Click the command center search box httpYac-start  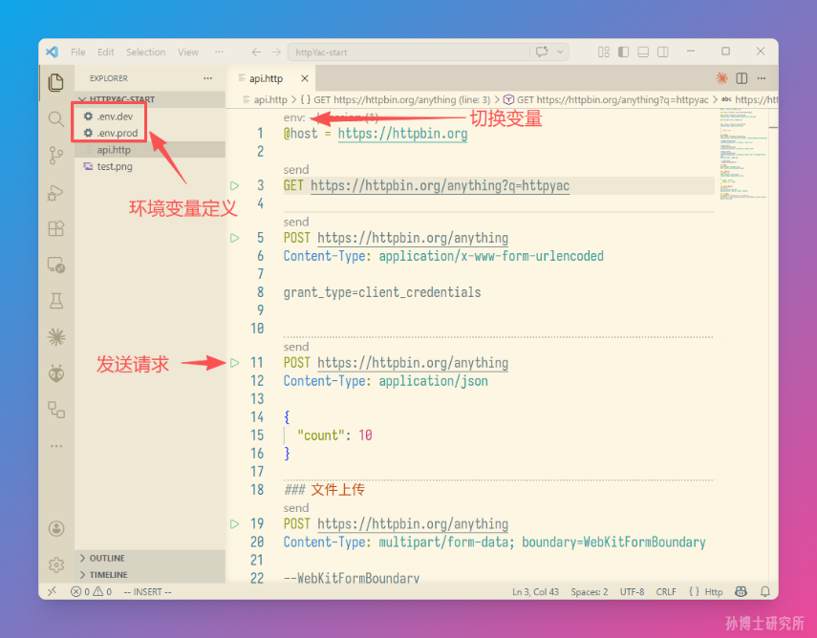pyautogui.click(x=409, y=53)
